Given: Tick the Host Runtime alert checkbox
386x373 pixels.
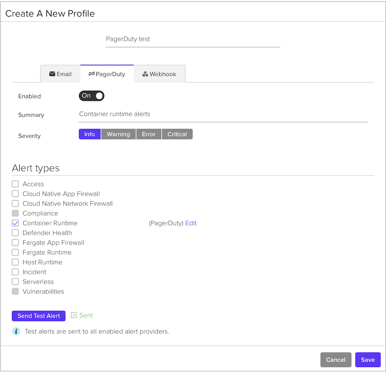Looking at the screenshot, I should (x=15, y=262).
